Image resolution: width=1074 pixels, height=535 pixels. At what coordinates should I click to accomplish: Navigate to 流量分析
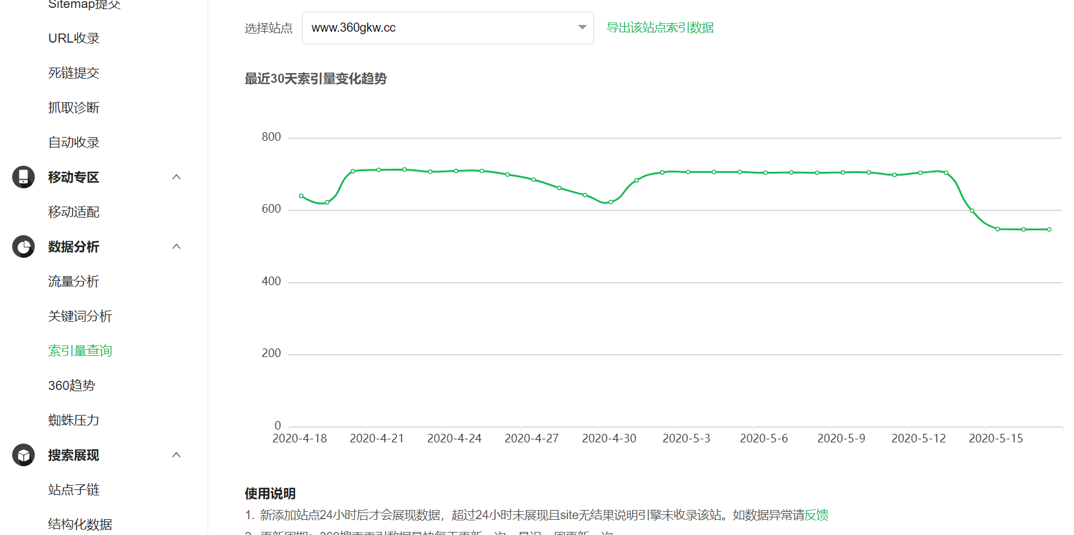coord(74,282)
